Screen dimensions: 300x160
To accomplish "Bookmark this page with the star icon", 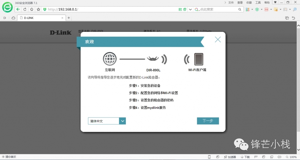I will click(x=38, y=9).
